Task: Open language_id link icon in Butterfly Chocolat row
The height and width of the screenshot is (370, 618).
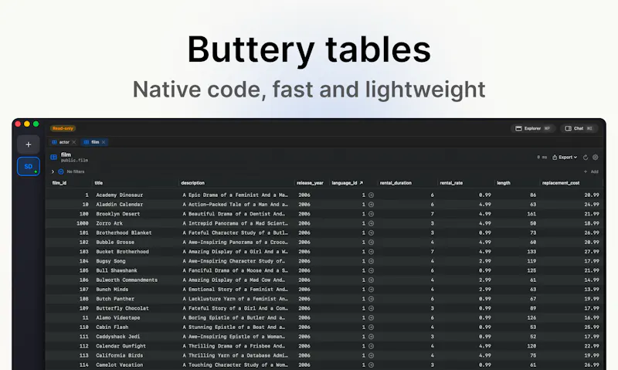Action: click(x=371, y=308)
